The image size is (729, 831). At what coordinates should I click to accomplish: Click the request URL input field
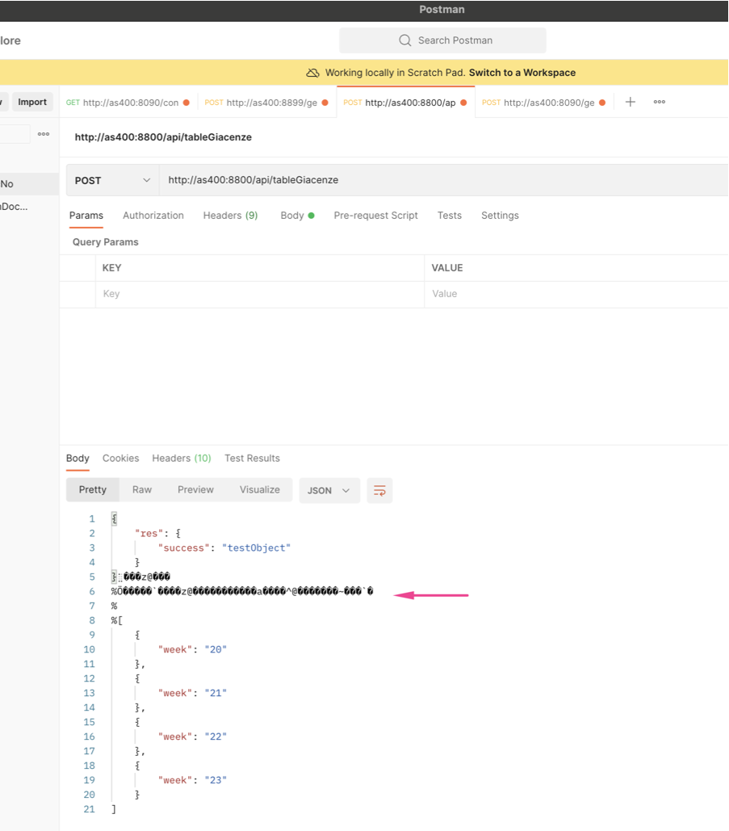point(444,180)
